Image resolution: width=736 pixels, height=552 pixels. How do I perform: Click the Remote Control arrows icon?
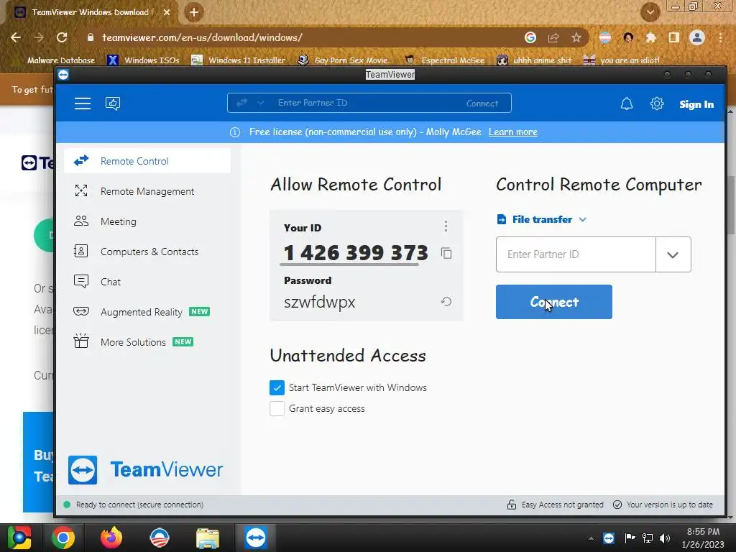(81, 160)
